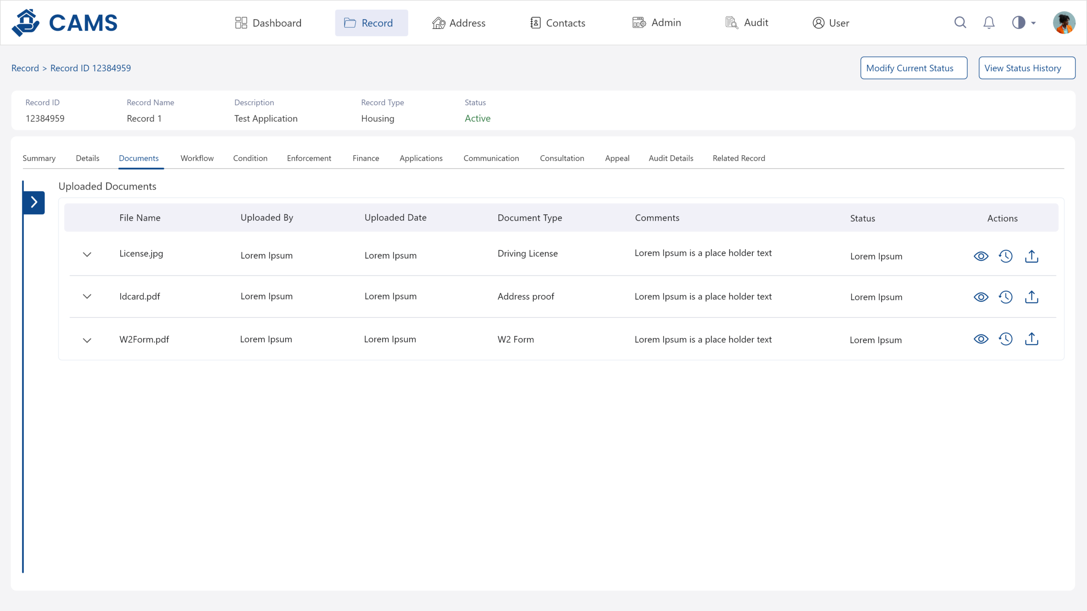The image size is (1087, 611).
Task: Open View Status History
Action: (x=1027, y=68)
